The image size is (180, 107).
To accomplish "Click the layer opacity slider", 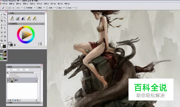I will 22,73.
